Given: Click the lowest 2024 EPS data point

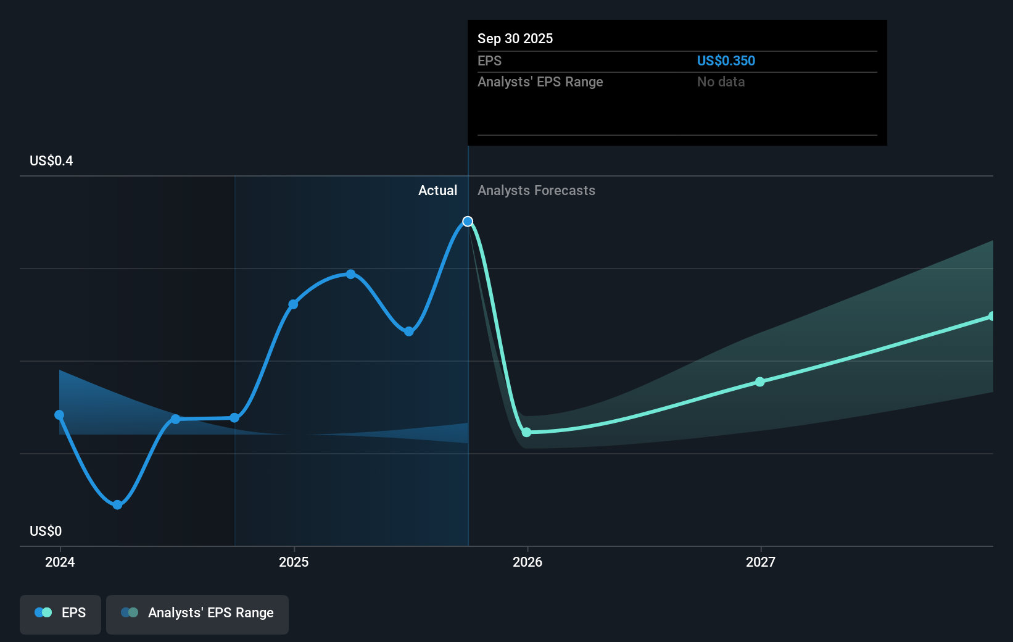Looking at the screenshot, I should tap(117, 504).
